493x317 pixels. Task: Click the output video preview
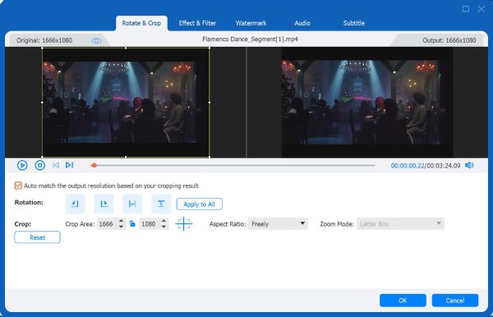point(367,103)
